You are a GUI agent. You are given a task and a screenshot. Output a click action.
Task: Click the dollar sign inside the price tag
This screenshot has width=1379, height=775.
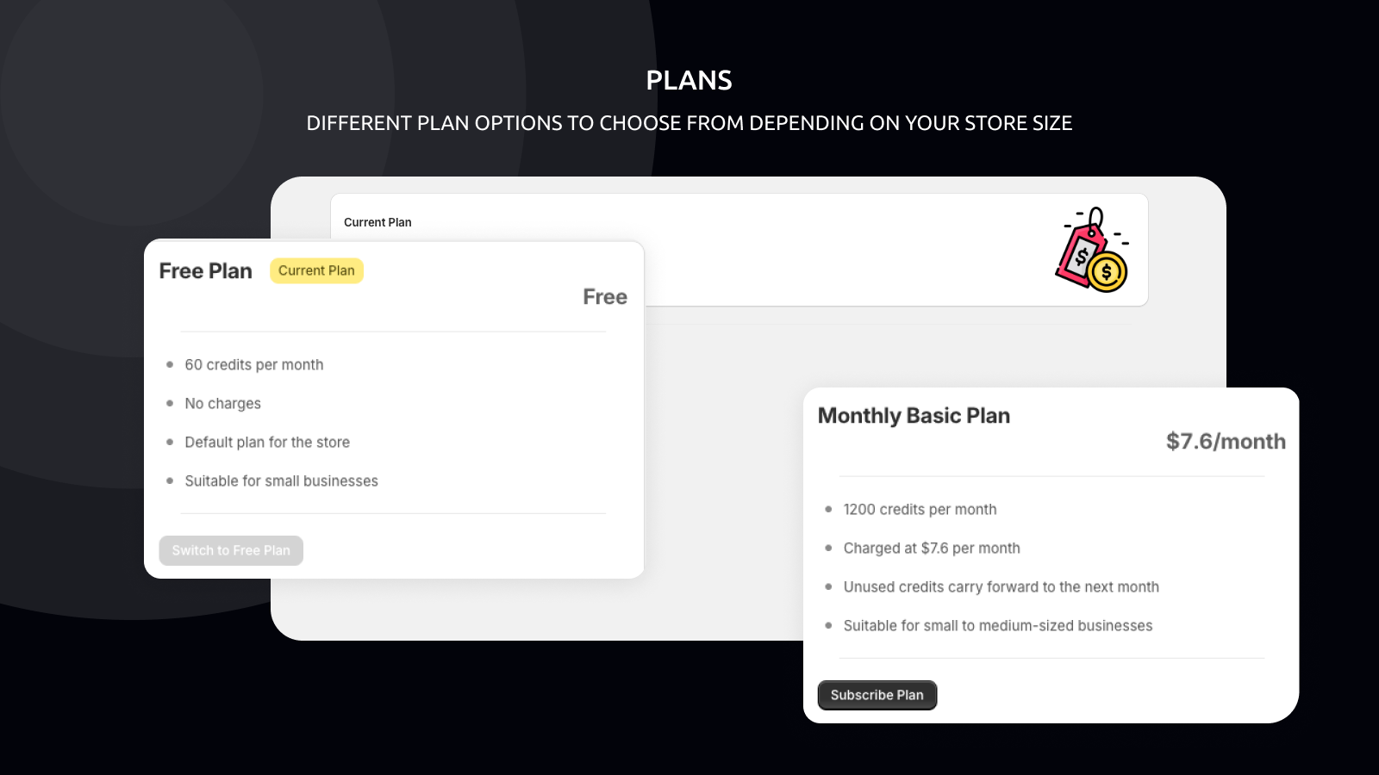[1082, 256]
